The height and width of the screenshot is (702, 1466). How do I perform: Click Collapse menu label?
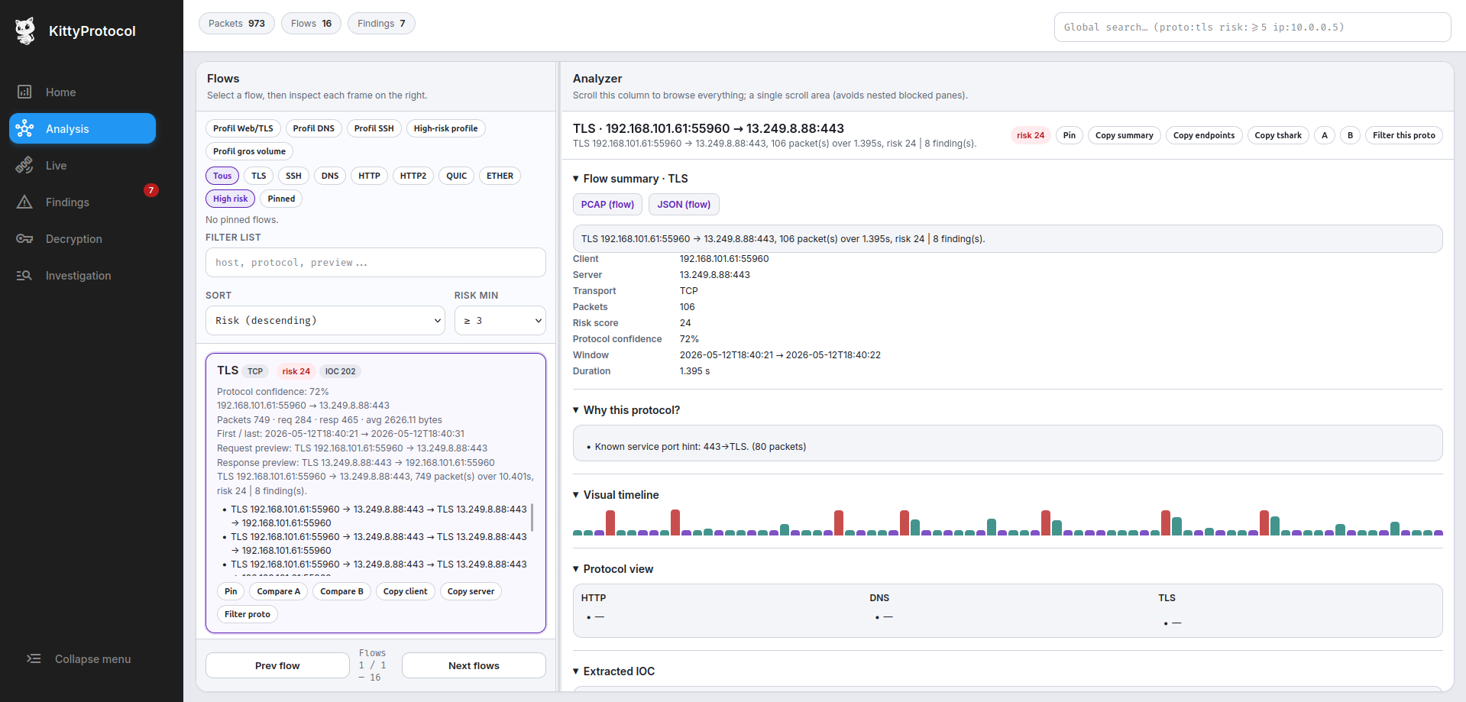tap(92, 659)
